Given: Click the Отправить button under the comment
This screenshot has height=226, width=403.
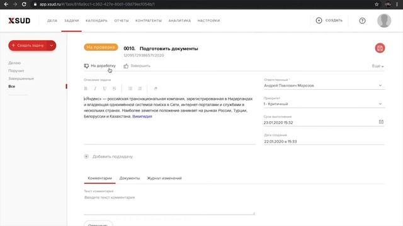Looking at the screenshot, I should (x=98, y=223).
